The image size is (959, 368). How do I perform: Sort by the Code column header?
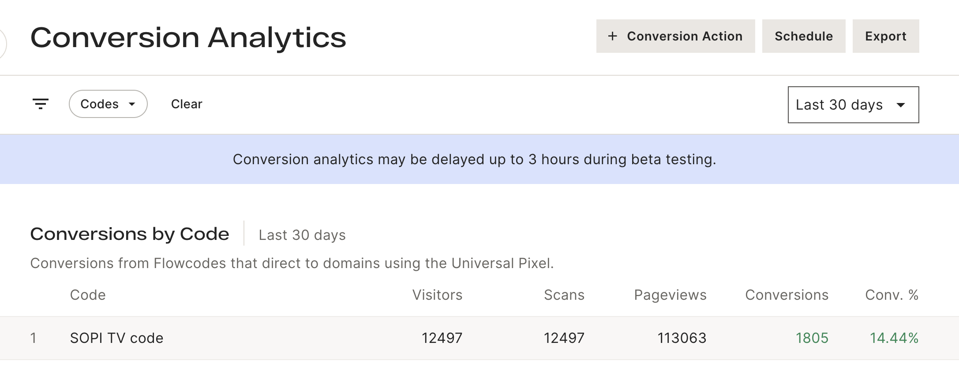tap(88, 295)
